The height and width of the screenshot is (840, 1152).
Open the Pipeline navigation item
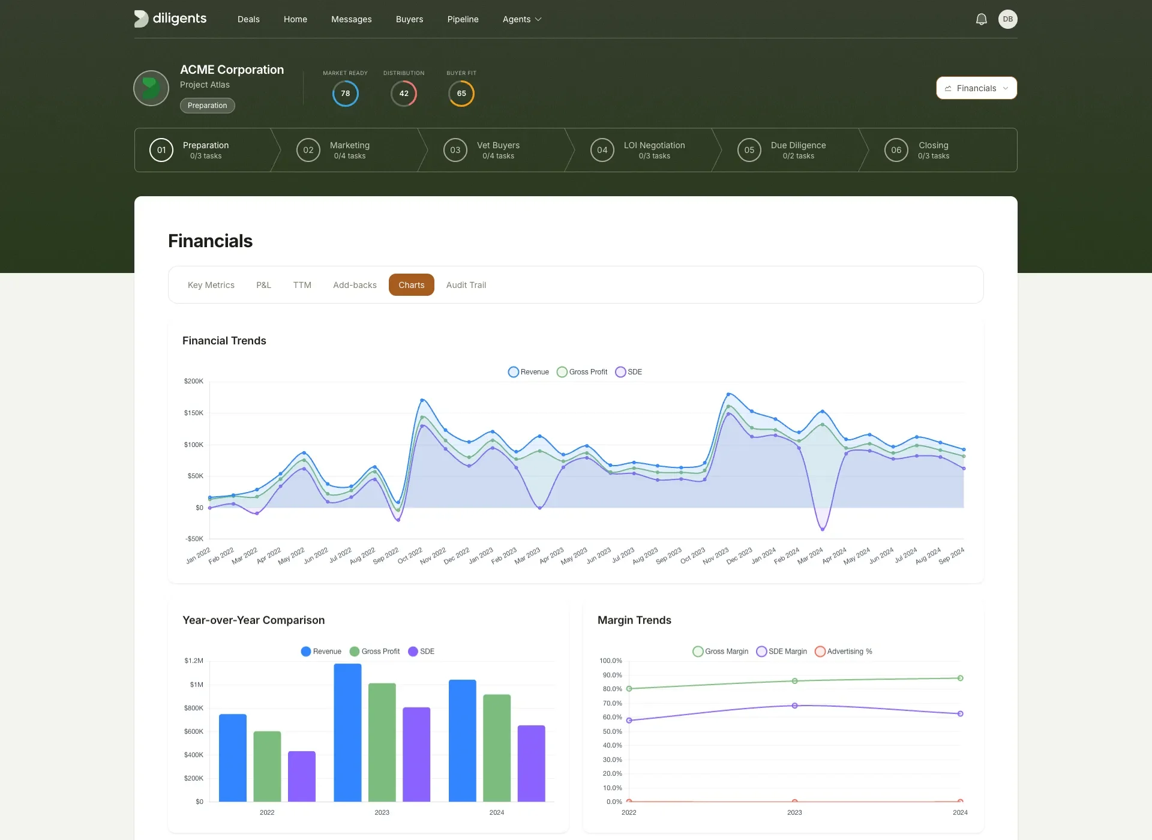pyautogui.click(x=463, y=19)
